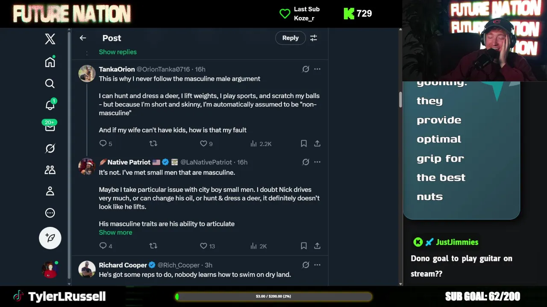Viewport: 547px width, 307px height.
Task: Click the donation goal progress bar
Action: click(x=273, y=296)
